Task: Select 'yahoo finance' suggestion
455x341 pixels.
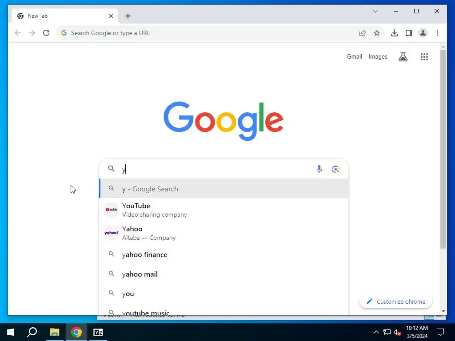Action: (224, 254)
